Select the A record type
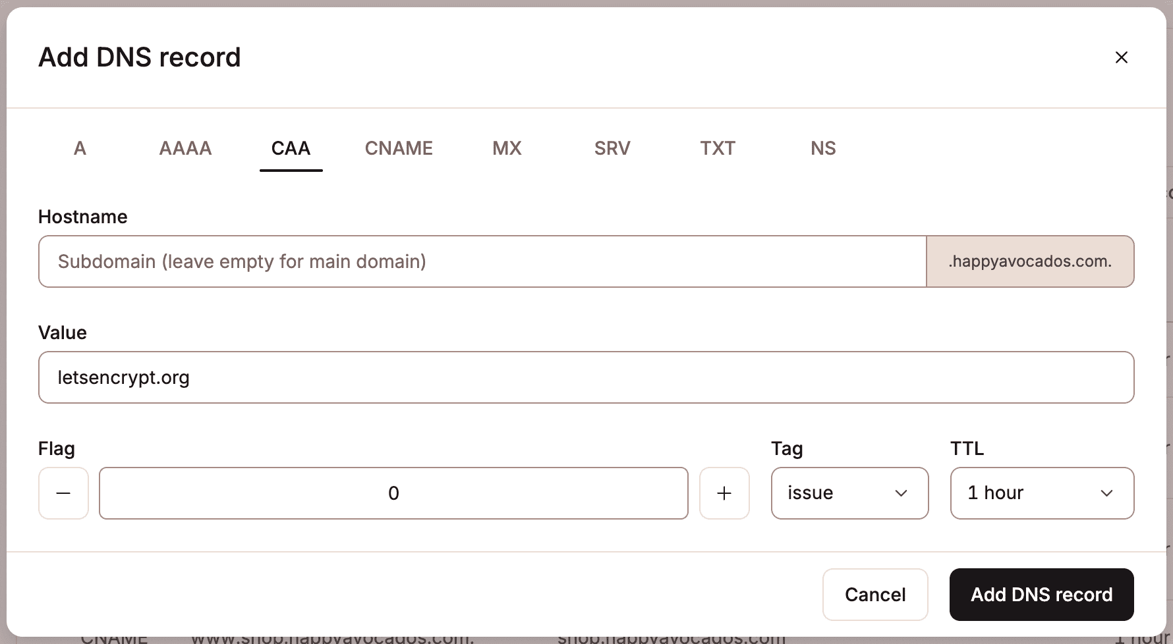Image resolution: width=1173 pixels, height=644 pixels. [80, 148]
